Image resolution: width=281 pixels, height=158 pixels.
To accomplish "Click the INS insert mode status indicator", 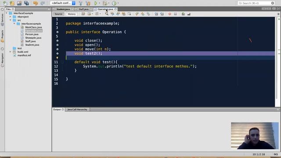I will point(276,154).
